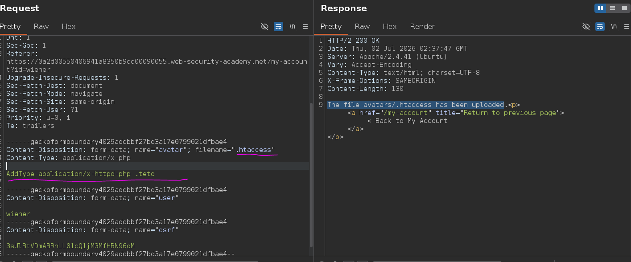
Task: Open Request panel hamburger options menu
Action: tap(305, 27)
